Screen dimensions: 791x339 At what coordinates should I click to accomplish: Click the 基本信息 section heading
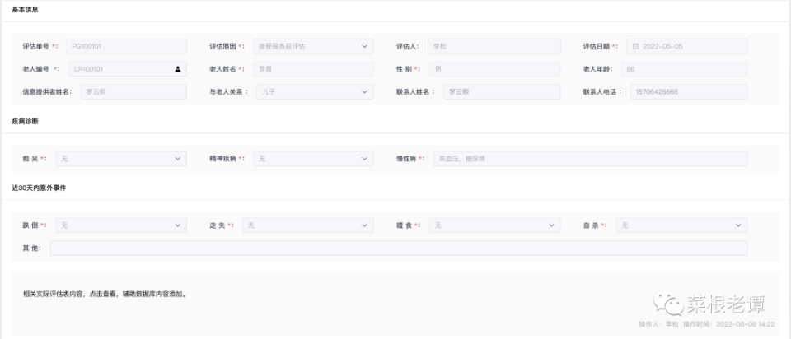[26, 10]
